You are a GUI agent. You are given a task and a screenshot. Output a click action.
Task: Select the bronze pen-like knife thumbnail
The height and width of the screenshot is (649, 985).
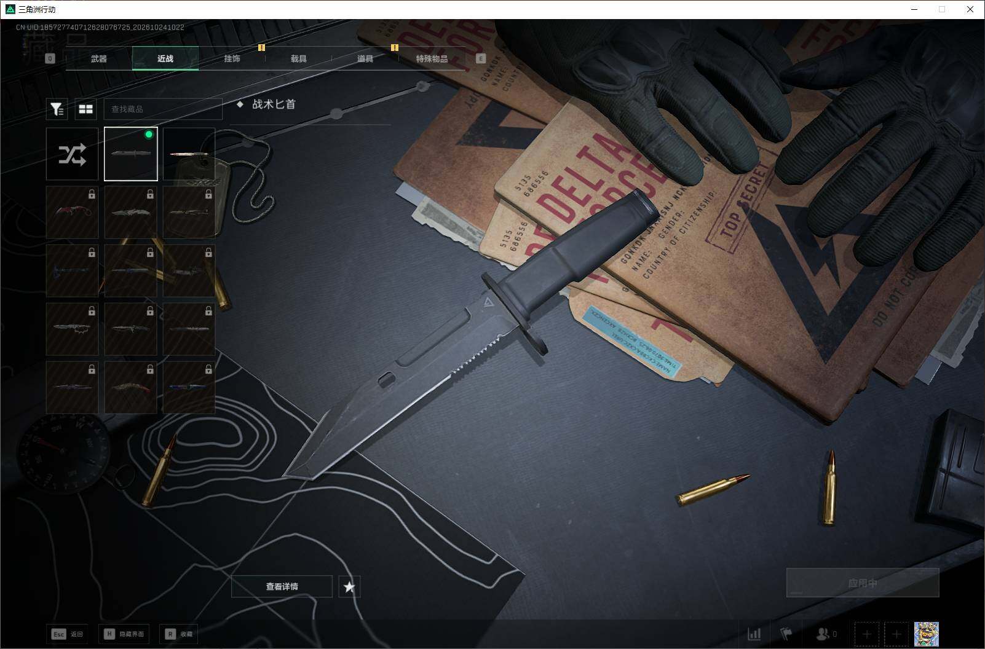[x=189, y=154]
